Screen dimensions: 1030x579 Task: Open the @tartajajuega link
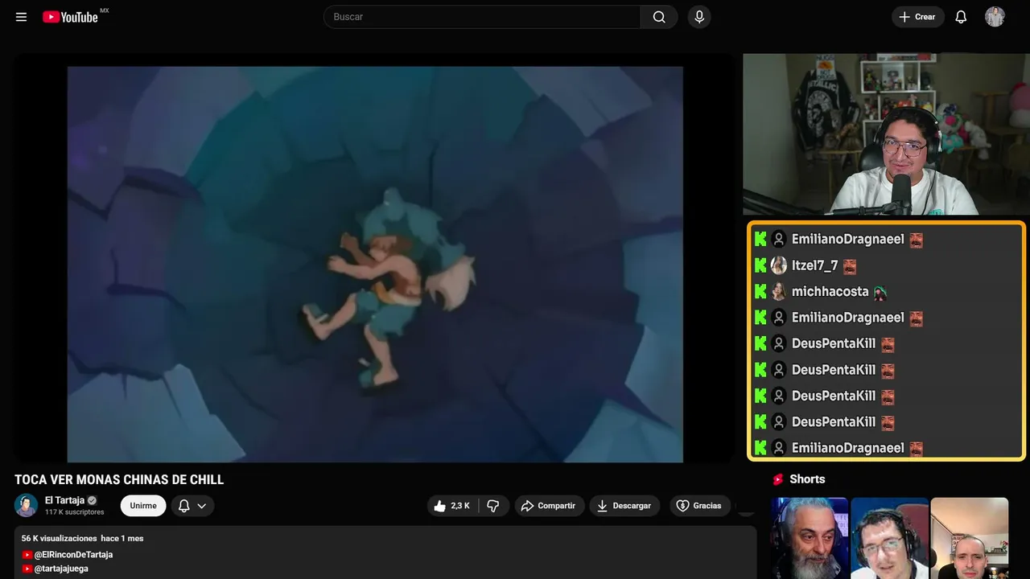tap(61, 569)
